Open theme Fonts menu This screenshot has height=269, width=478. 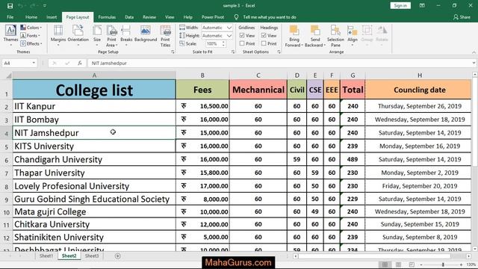tap(31, 35)
